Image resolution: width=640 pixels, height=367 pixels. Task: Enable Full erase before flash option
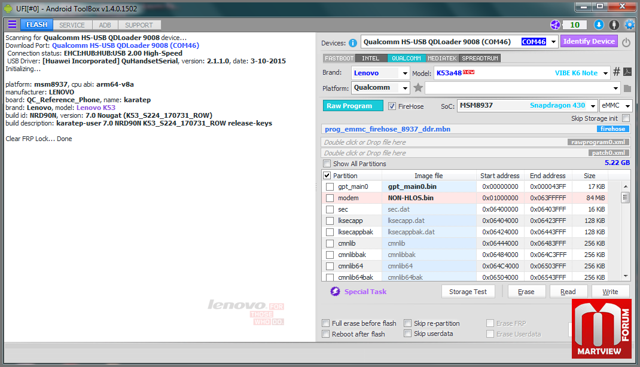(x=326, y=323)
